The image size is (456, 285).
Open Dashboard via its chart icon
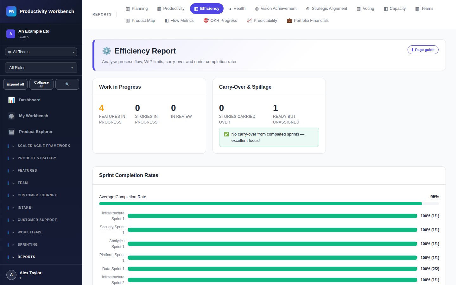[x=11, y=100]
